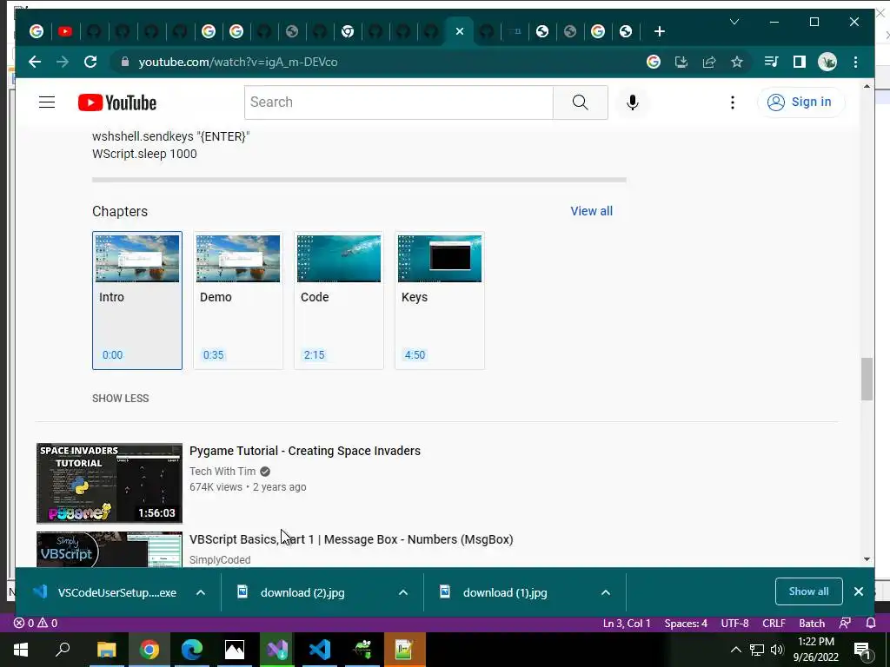Screen dimensions: 890x667
Task: Click the 2:15 chapter timestamp
Action: coord(315,355)
